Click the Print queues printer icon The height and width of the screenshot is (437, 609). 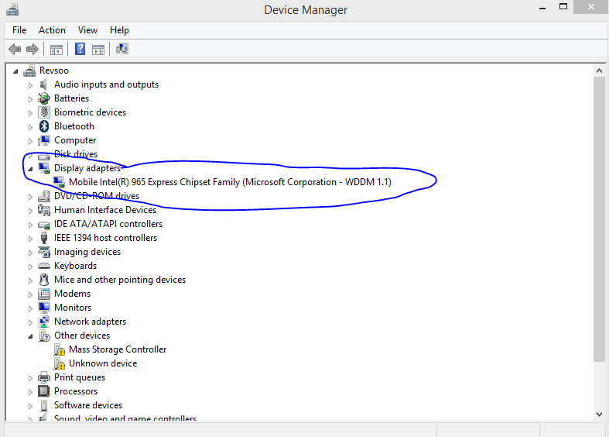[x=44, y=377]
